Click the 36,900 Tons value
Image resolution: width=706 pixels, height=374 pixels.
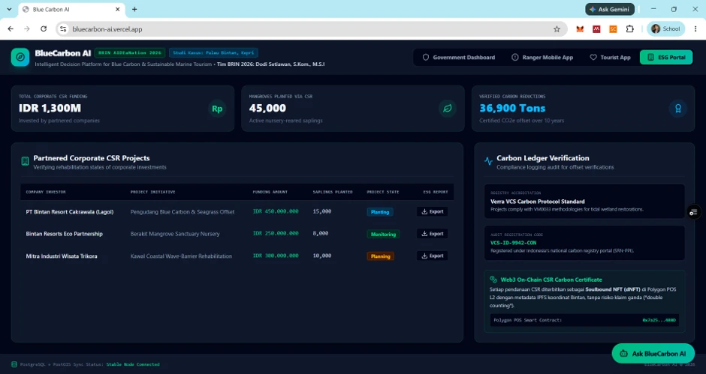pos(512,109)
